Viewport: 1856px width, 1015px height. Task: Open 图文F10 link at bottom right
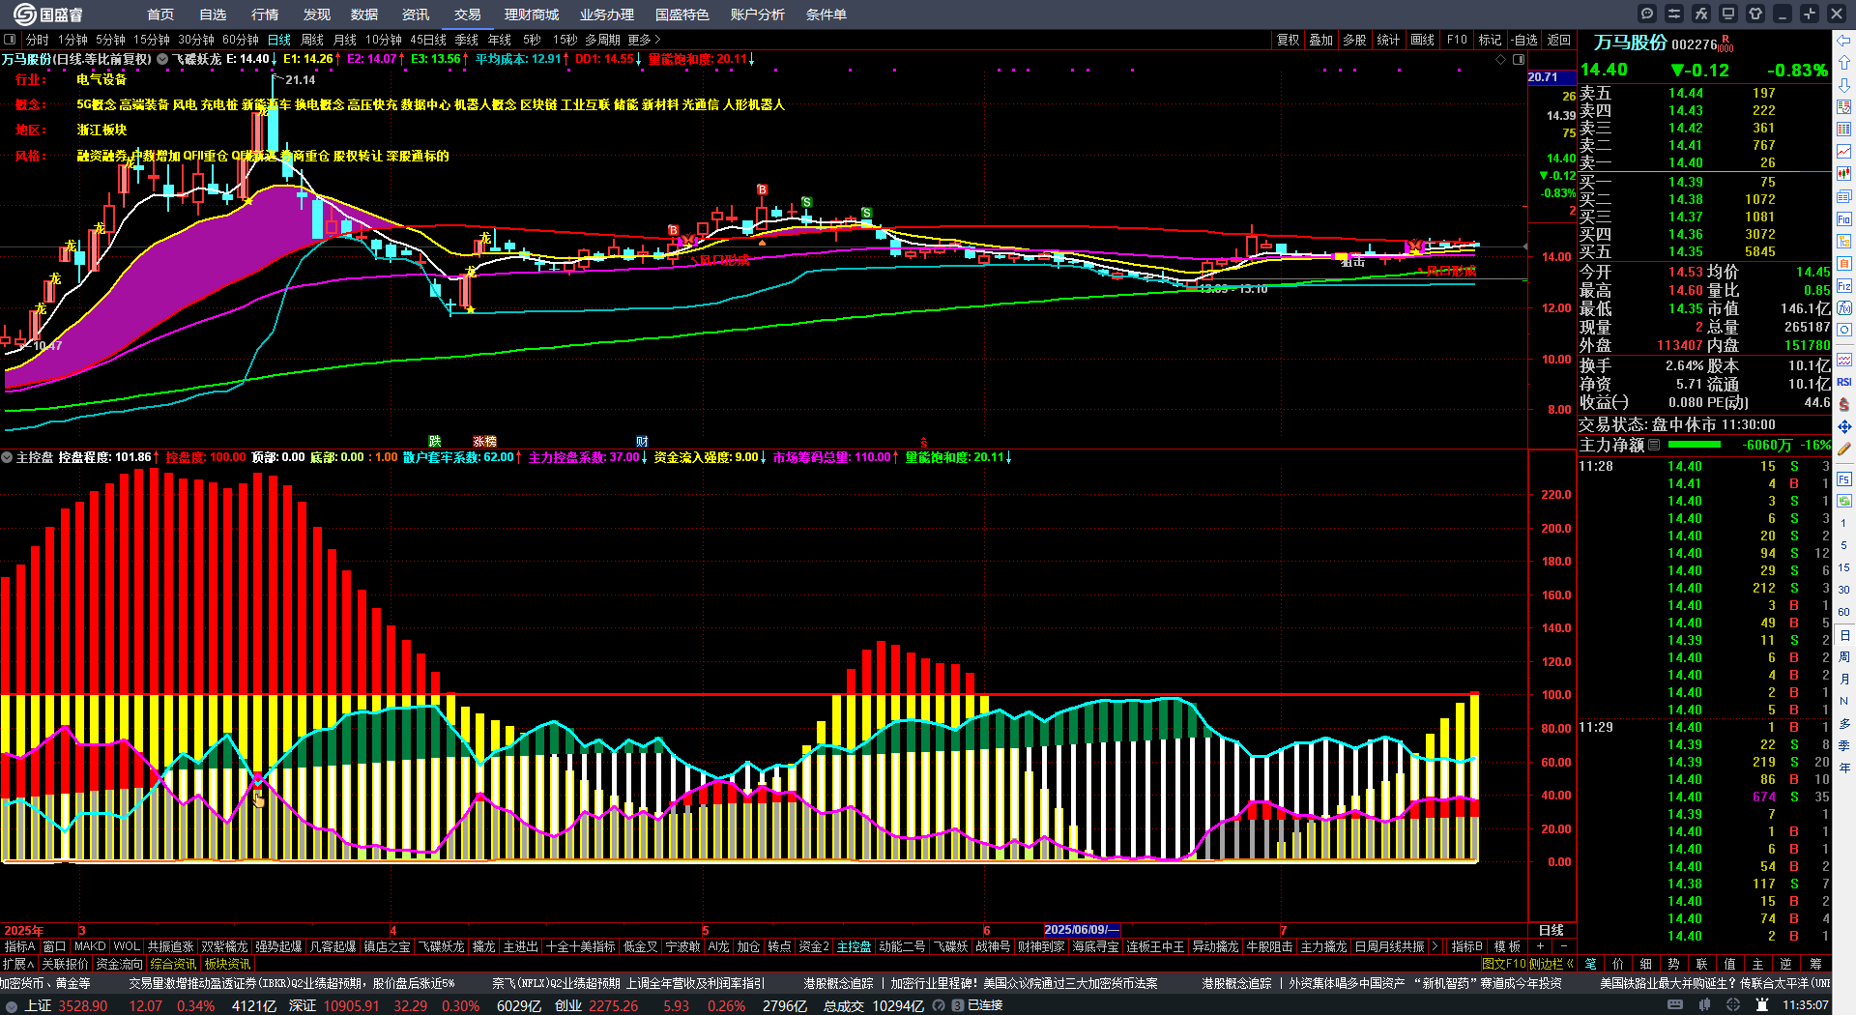pos(1504,964)
